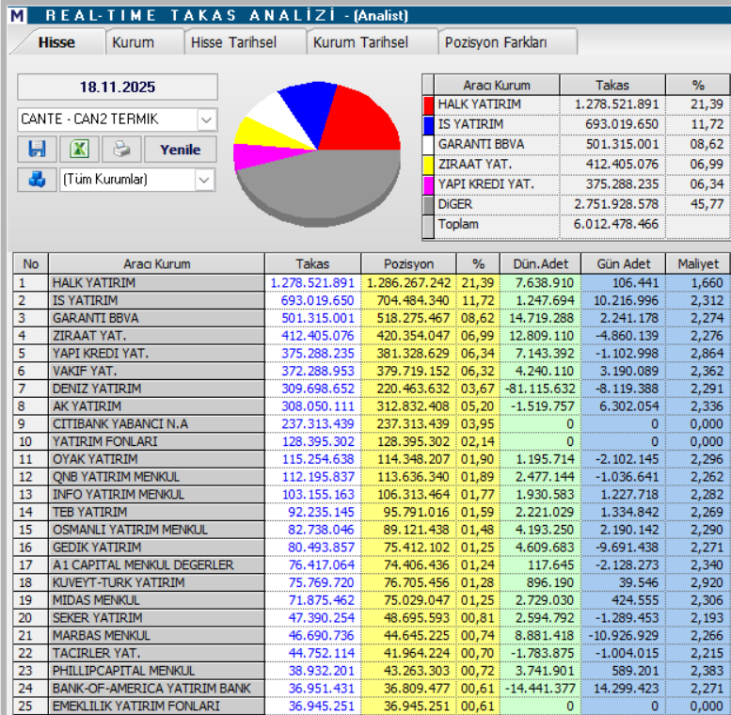Select the VAKIF YAT. row
This screenshot has width=731, height=715.
coord(371,371)
